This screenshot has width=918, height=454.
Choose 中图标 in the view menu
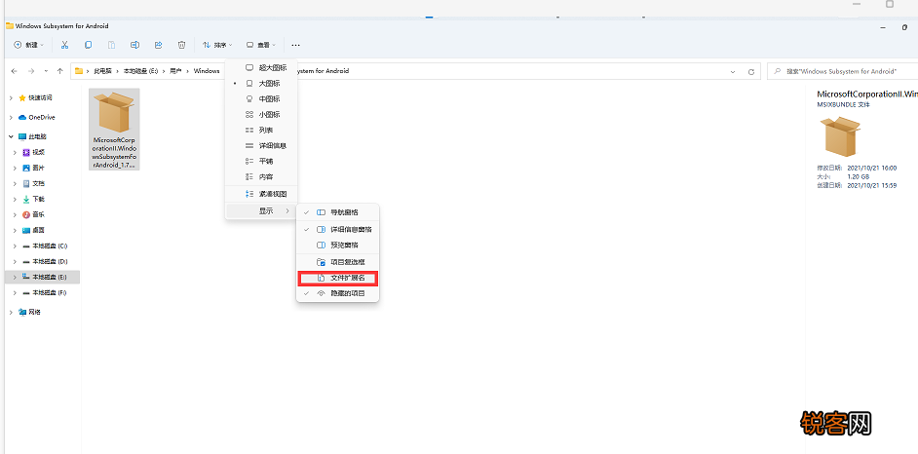tap(261, 98)
